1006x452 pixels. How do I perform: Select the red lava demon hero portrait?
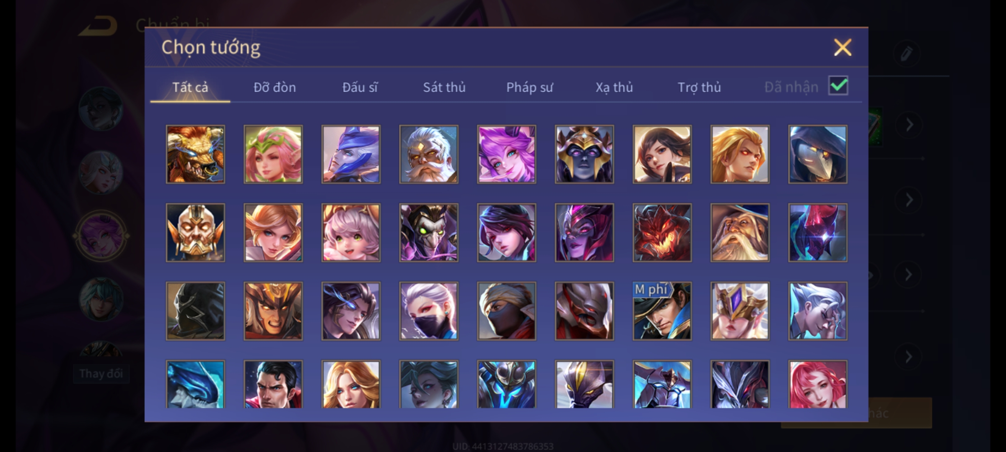(x=662, y=233)
